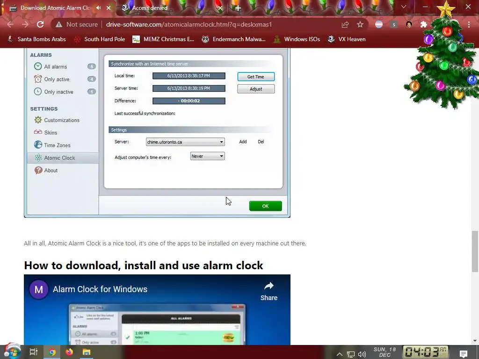Open Santa Bombs Arabs bookmark
The height and width of the screenshot is (359, 479).
(x=36, y=39)
